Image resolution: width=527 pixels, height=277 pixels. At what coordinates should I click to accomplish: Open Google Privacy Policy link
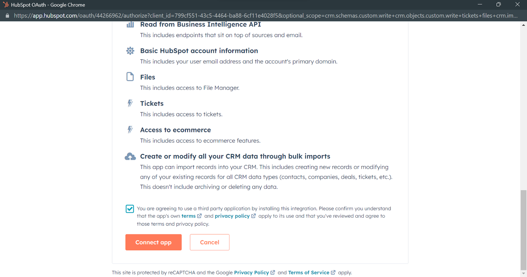tap(251, 272)
